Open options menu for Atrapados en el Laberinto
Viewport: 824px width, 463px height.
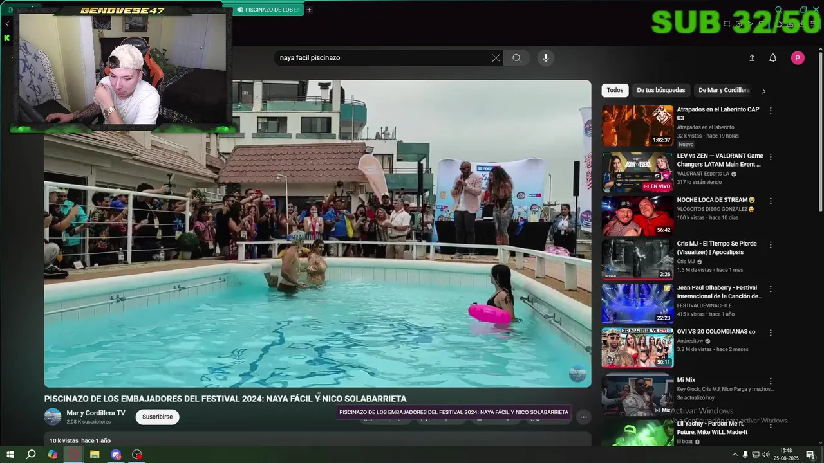coord(771,111)
